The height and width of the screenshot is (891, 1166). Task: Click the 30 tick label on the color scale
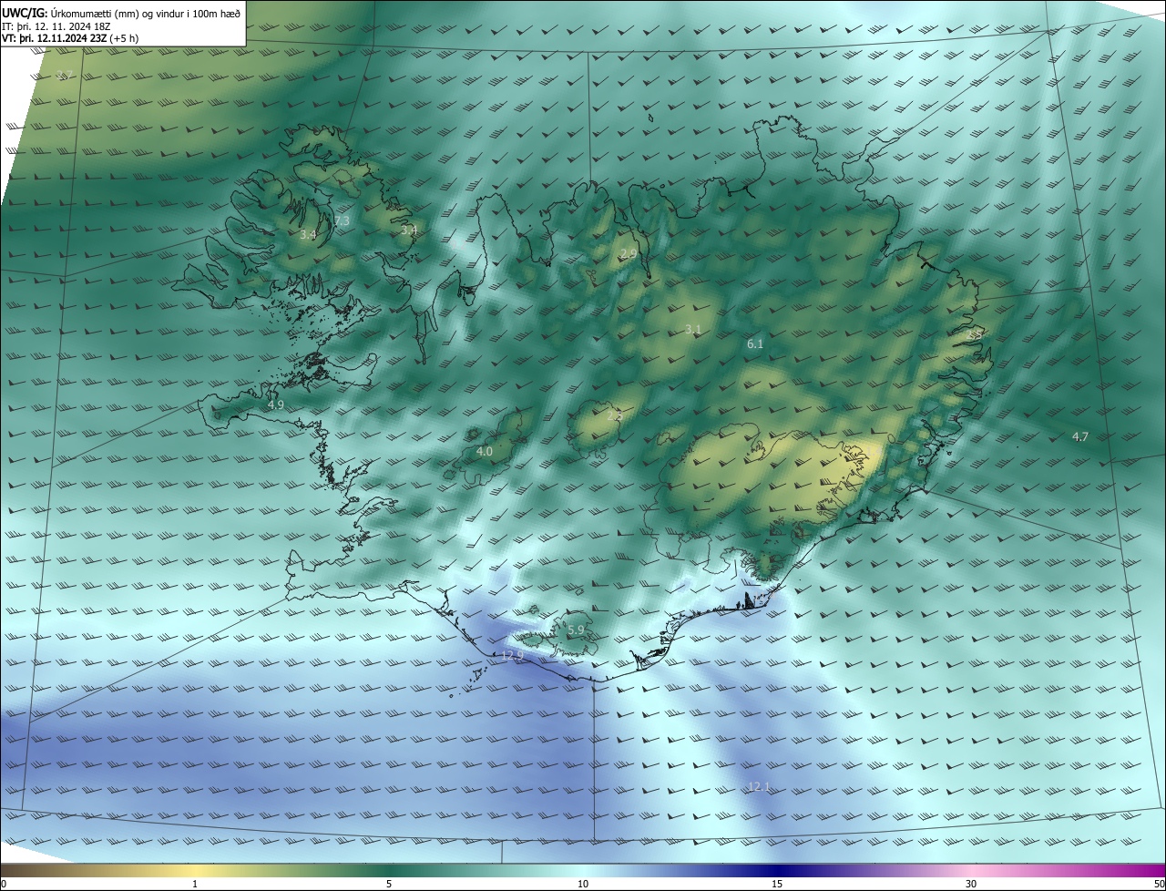tap(971, 884)
